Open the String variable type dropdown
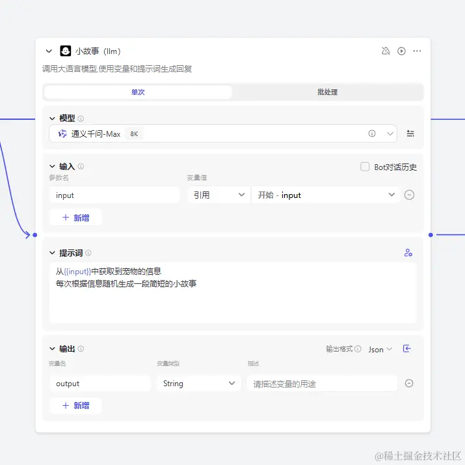Viewport: 465px width, 465px height. coord(199,384)
